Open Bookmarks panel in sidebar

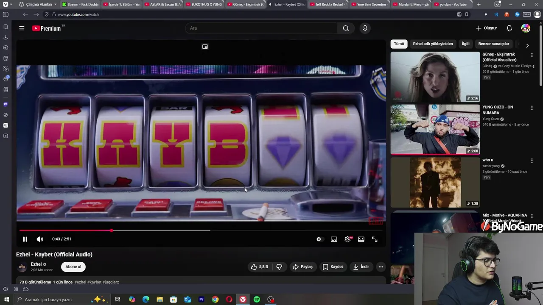coord(6,27)
